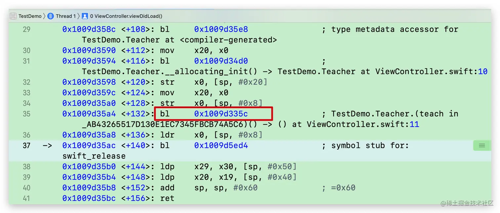Click line number 35 in the gutter
The height and width of the screenshot is (213, 500).
[26, 114]
